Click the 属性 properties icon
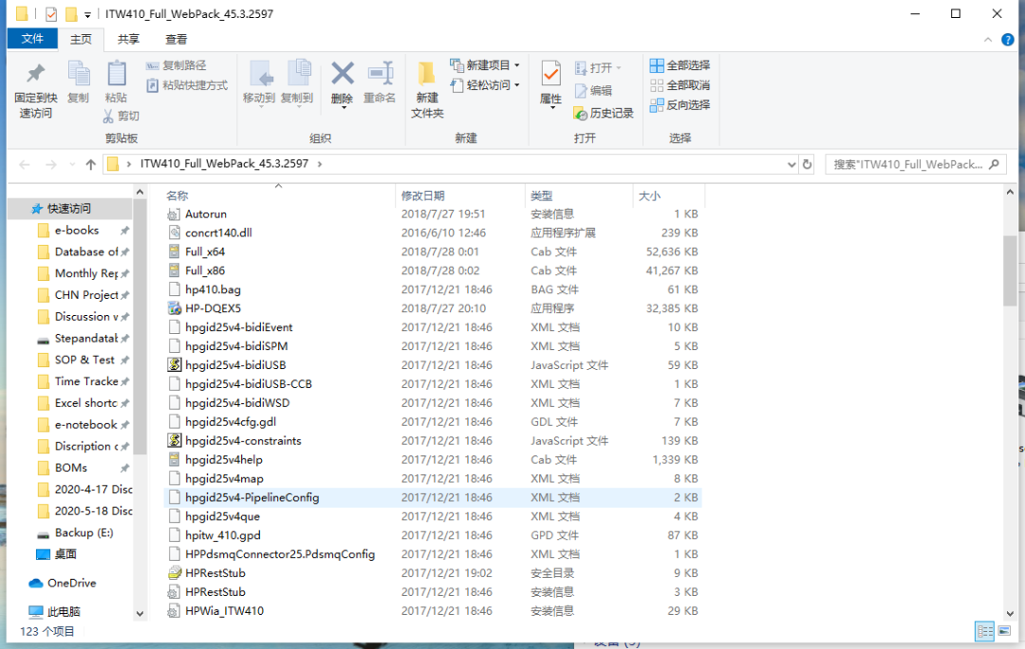Viewport: 1025px width, 649px height. click(x=551, y=74)
